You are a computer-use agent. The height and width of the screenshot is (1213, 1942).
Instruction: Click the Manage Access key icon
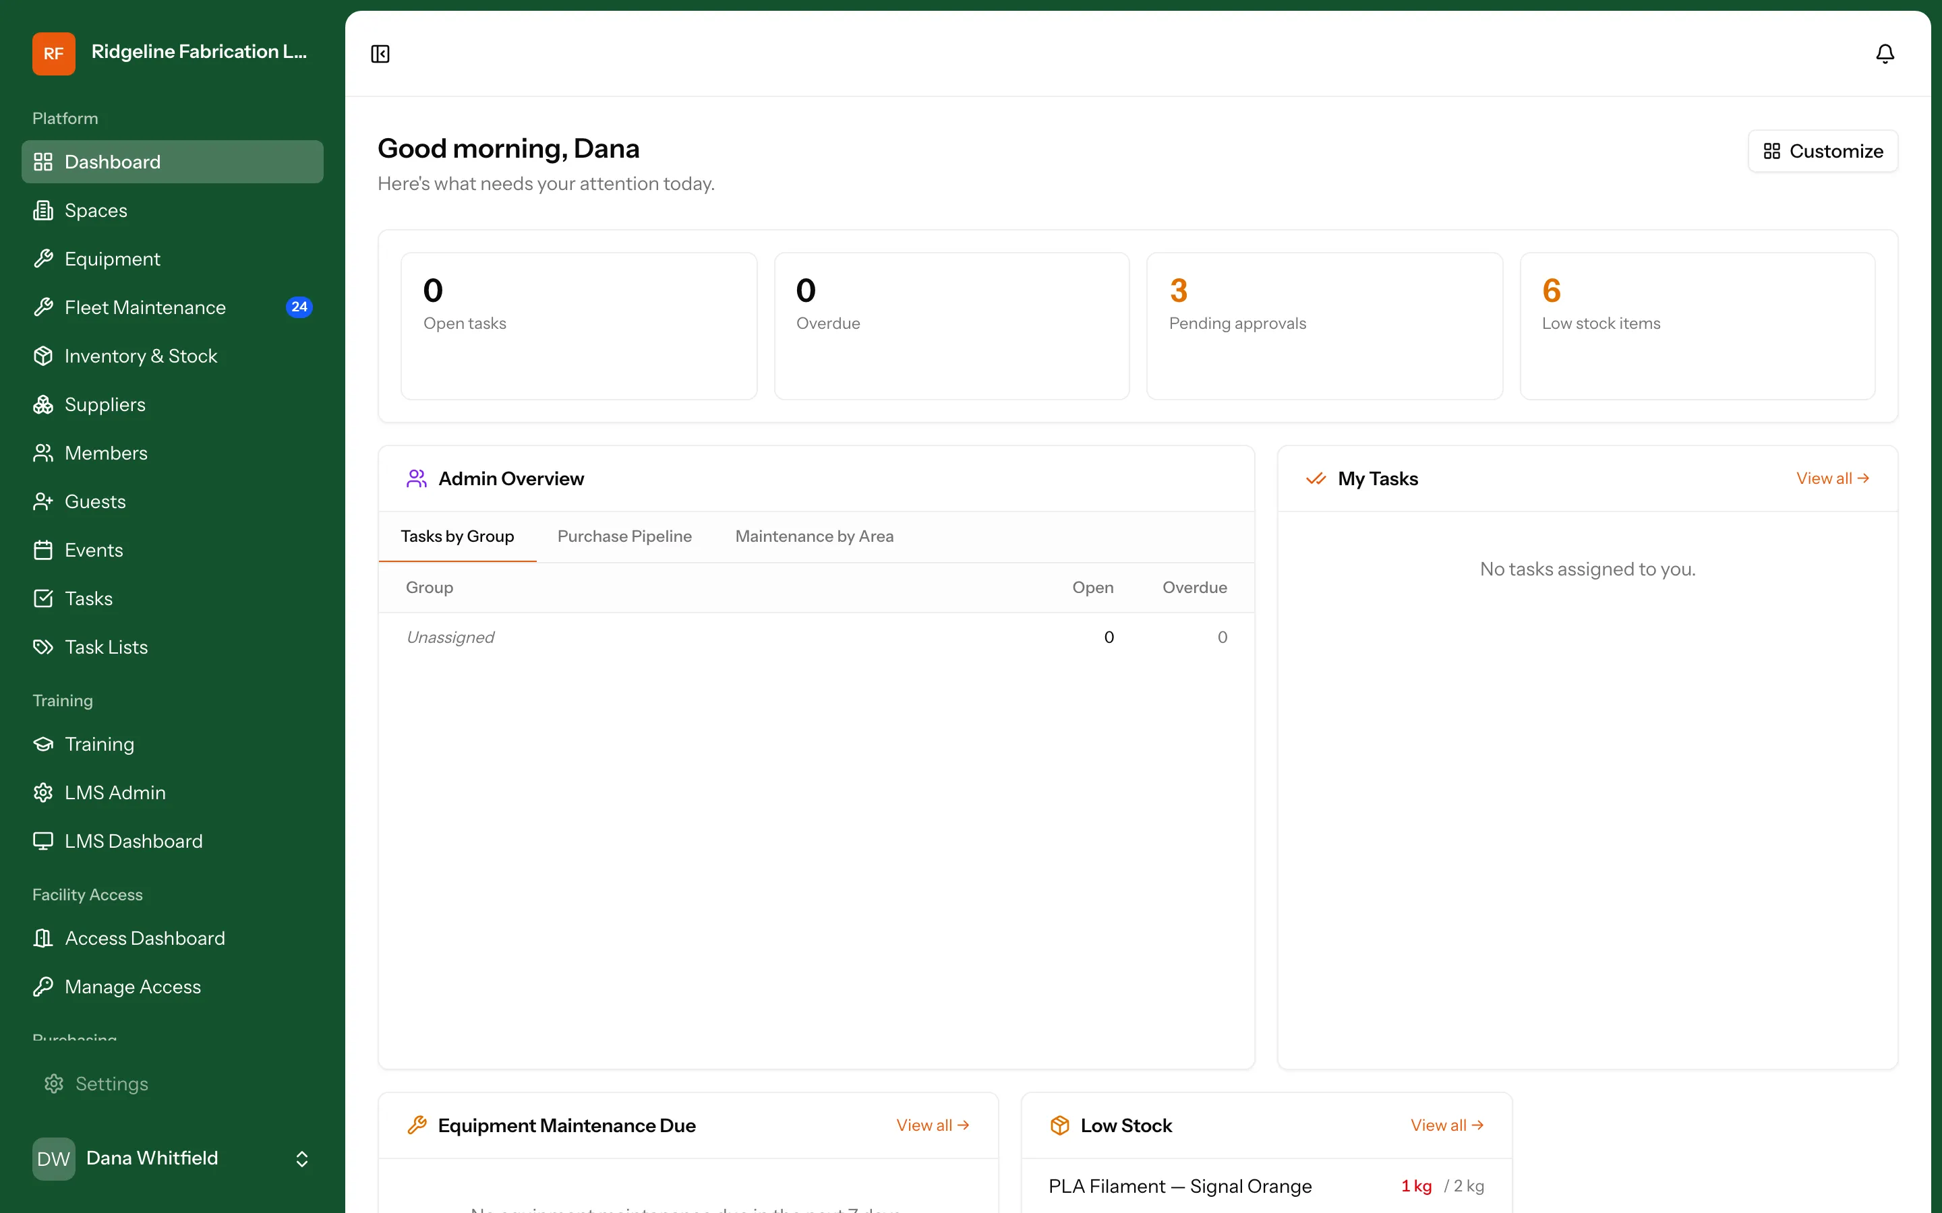click(43, 987)
